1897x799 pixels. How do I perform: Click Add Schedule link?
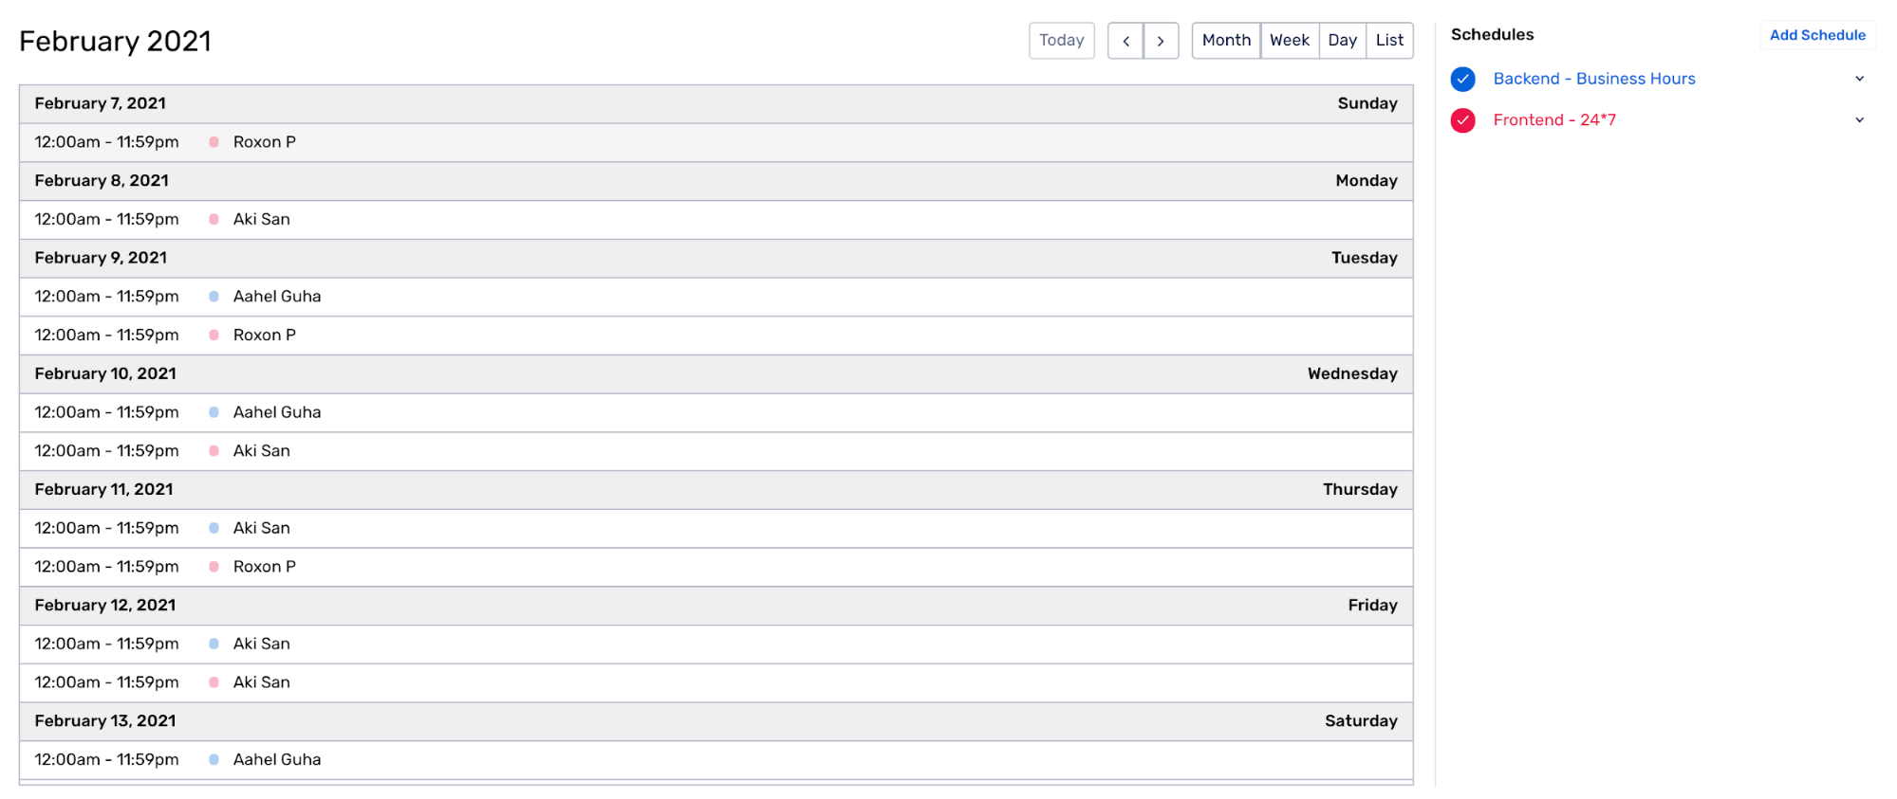pos(1817,35)
